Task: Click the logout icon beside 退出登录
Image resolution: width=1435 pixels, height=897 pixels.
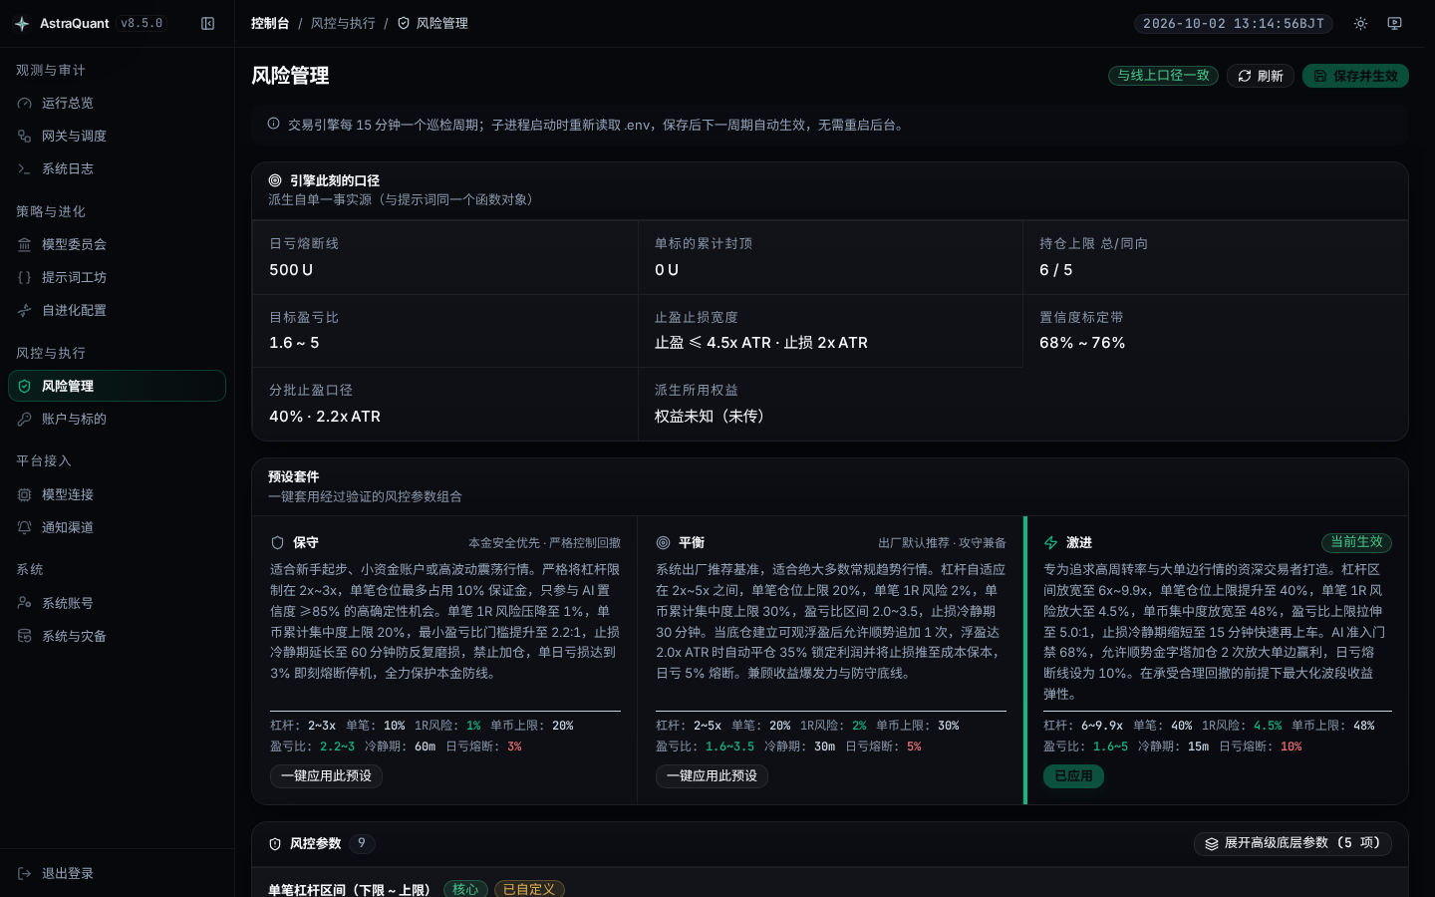Action: [25, 873]
